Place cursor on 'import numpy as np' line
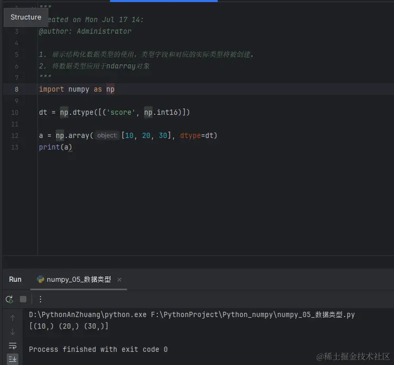Viewport: 394px width, 365px height. [76, 90]
